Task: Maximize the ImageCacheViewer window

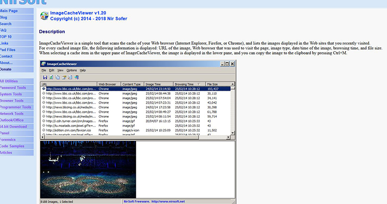Action: tap(227, 64)
